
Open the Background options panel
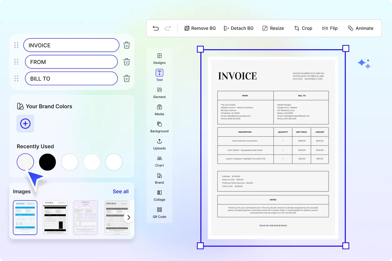159,127
